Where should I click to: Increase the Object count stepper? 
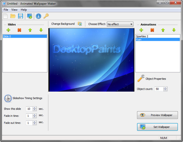tap(165, 88)
